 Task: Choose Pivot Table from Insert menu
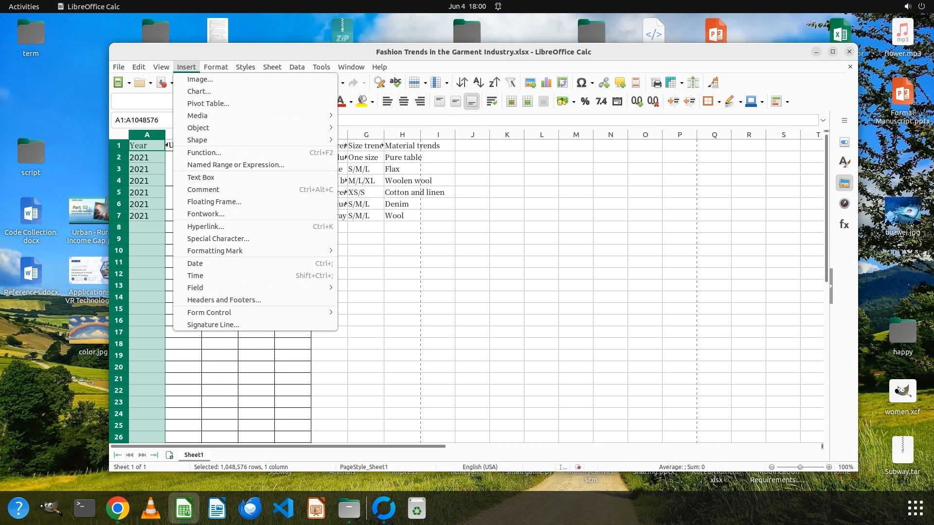pos(208,104)
